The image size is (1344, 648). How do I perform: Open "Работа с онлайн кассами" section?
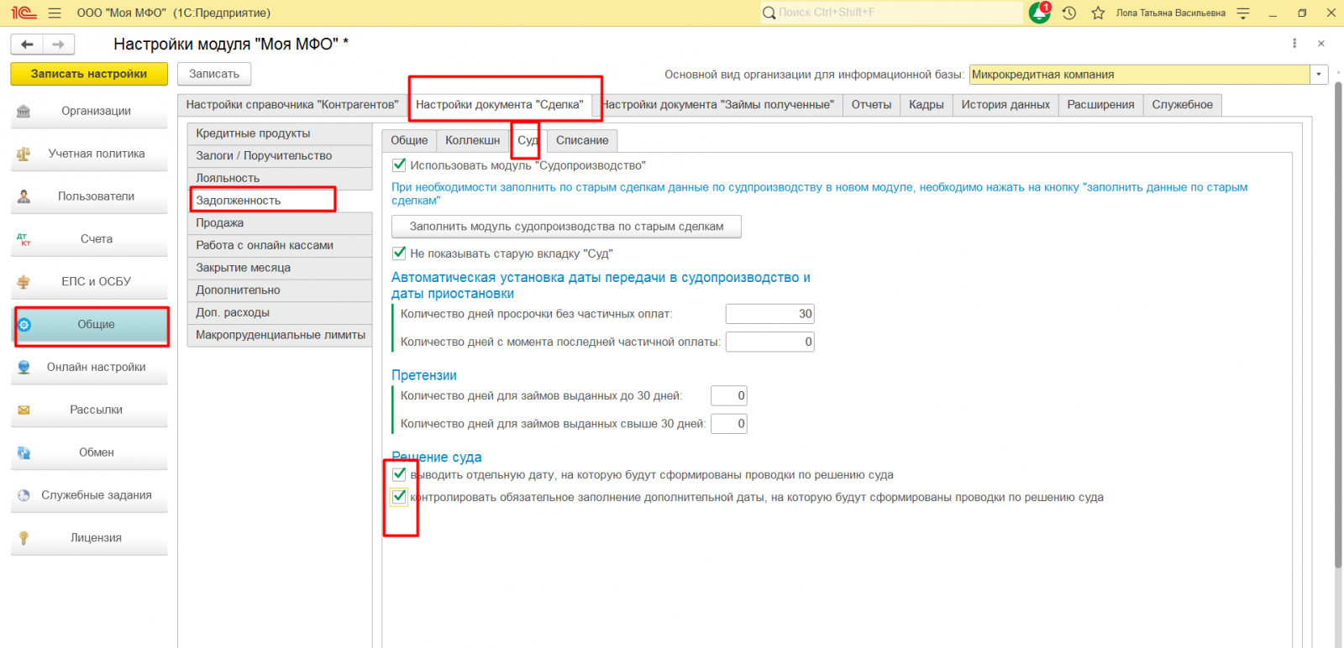point(280,245)
